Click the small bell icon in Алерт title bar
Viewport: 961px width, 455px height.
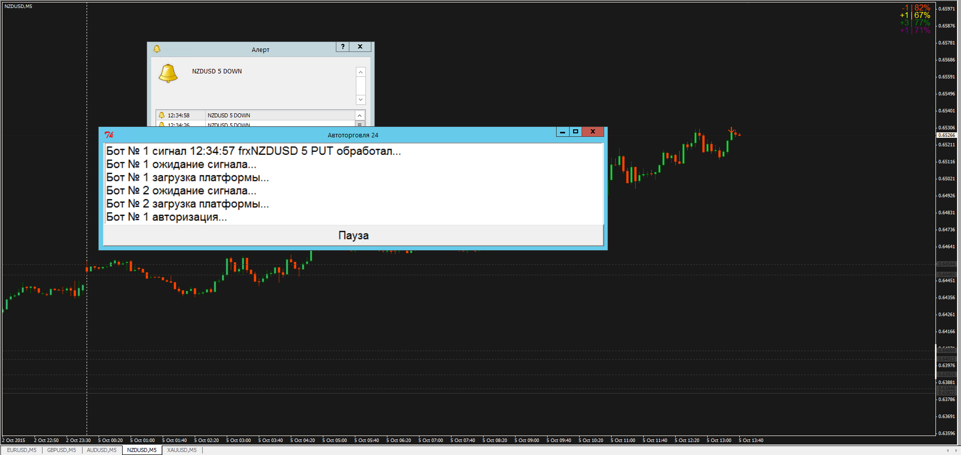pos(157,49)
